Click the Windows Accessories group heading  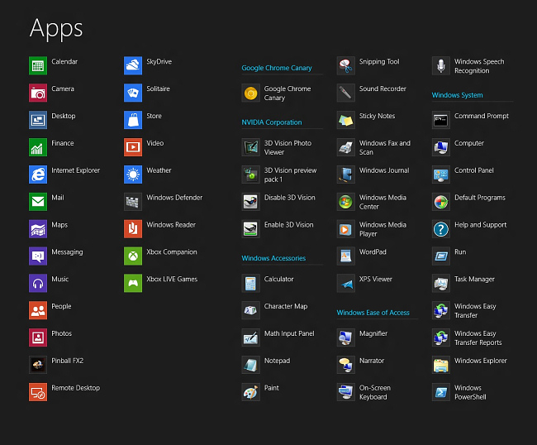(273, 258)
